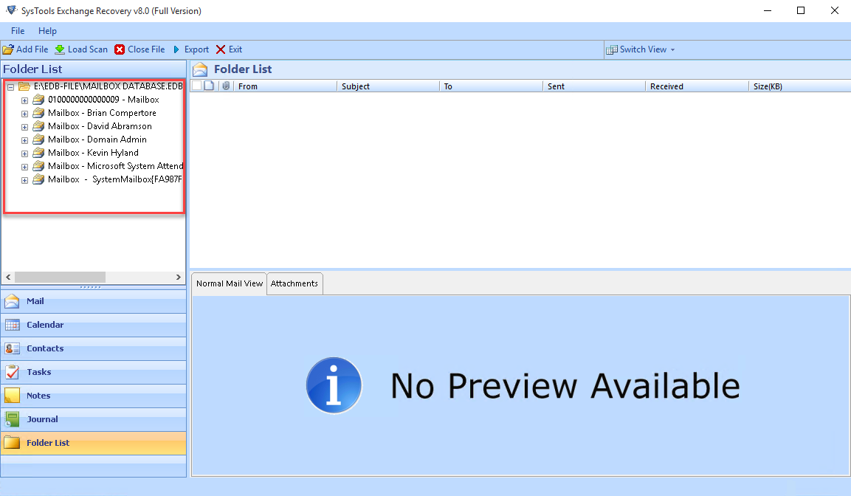Open the File menu

pos(18,31)
